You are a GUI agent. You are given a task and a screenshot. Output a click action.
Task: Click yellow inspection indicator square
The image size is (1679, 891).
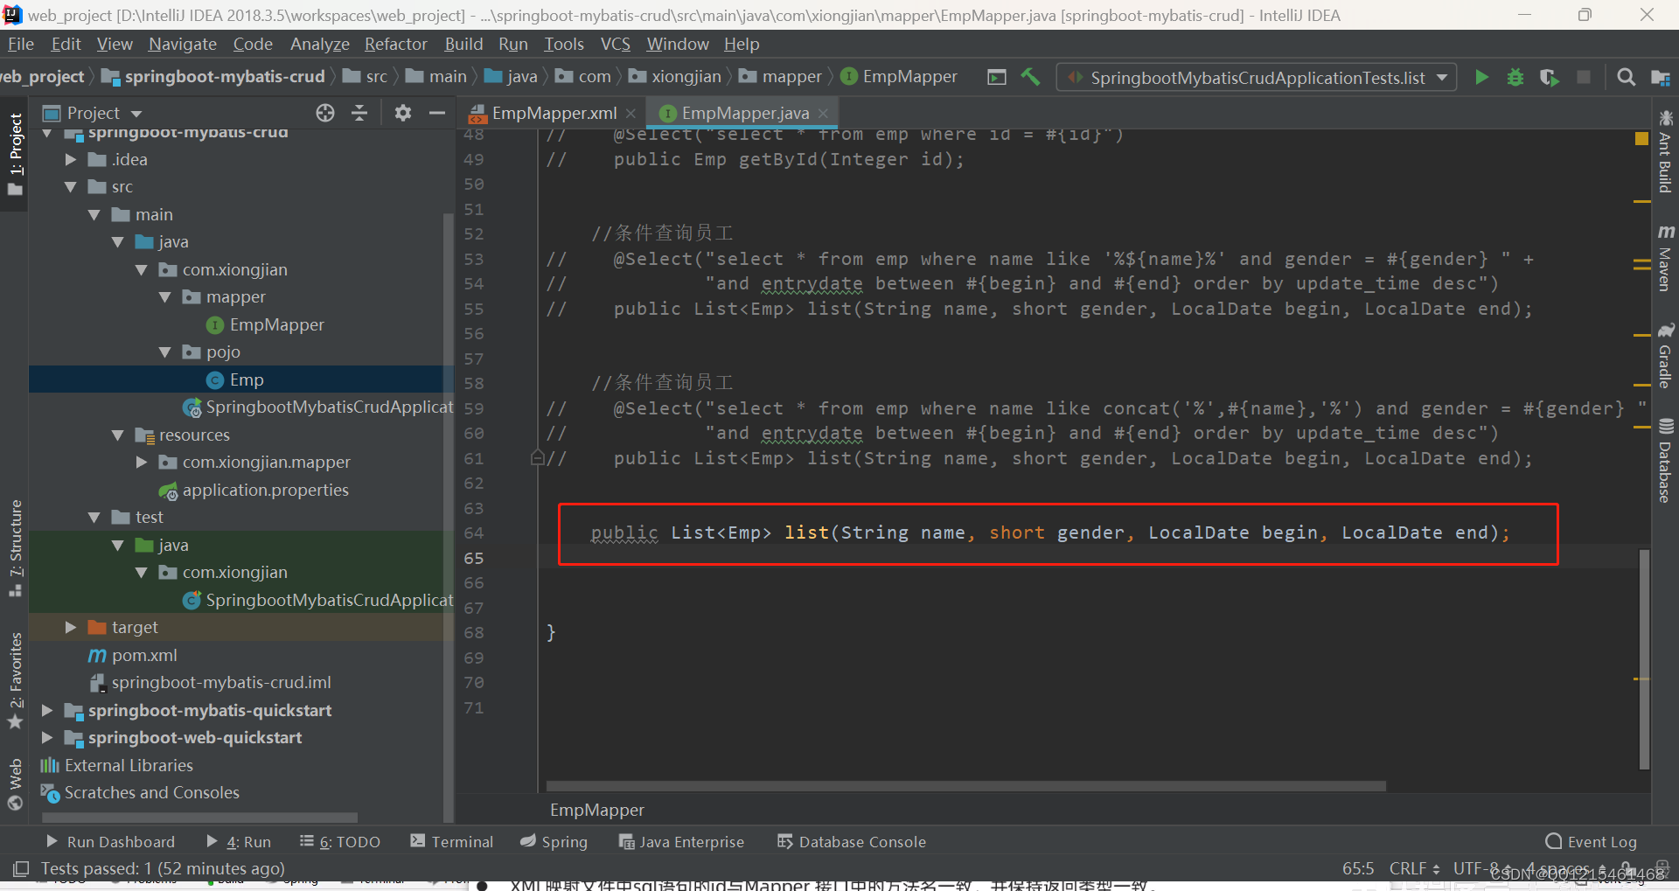pos(1641,138)
